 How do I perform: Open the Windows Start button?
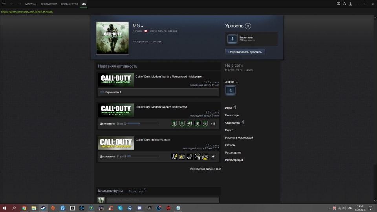5,208
